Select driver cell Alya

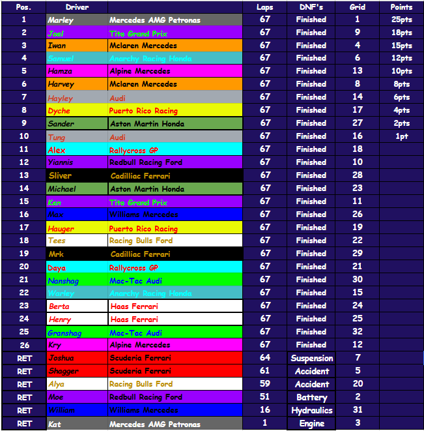coord(77,384)
